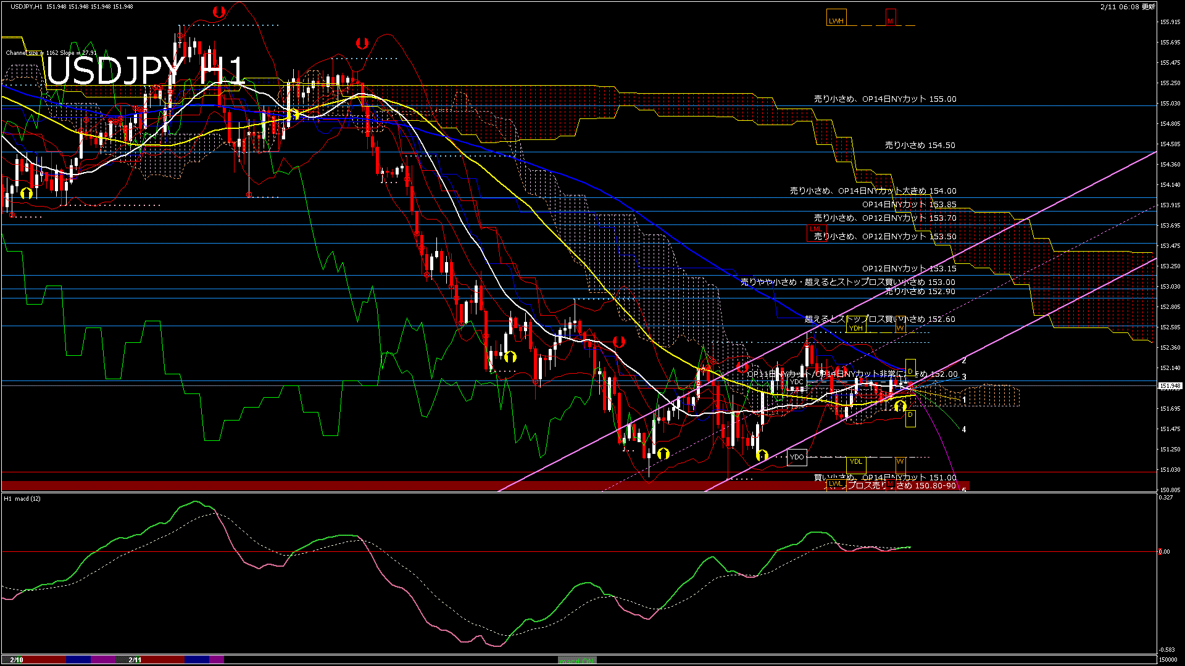Click the yellow up-arrow signal left of YDO
This screenshot has height=666, width=1185.
coord(762,456)
